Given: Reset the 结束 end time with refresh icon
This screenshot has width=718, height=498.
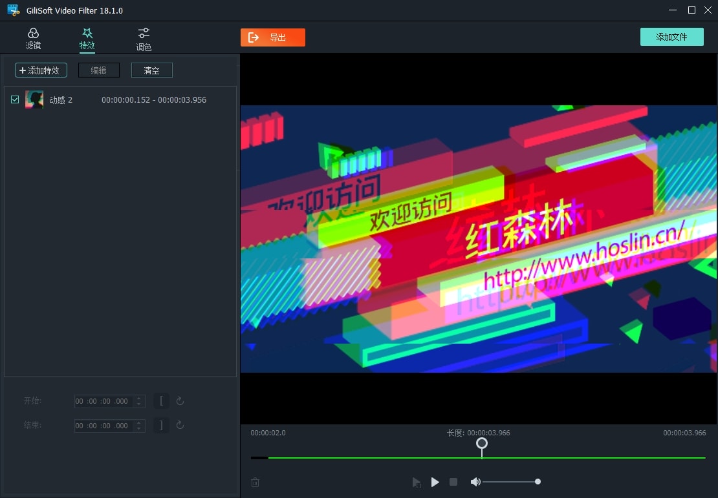Looking at the screenshot, I should (180, 425).
